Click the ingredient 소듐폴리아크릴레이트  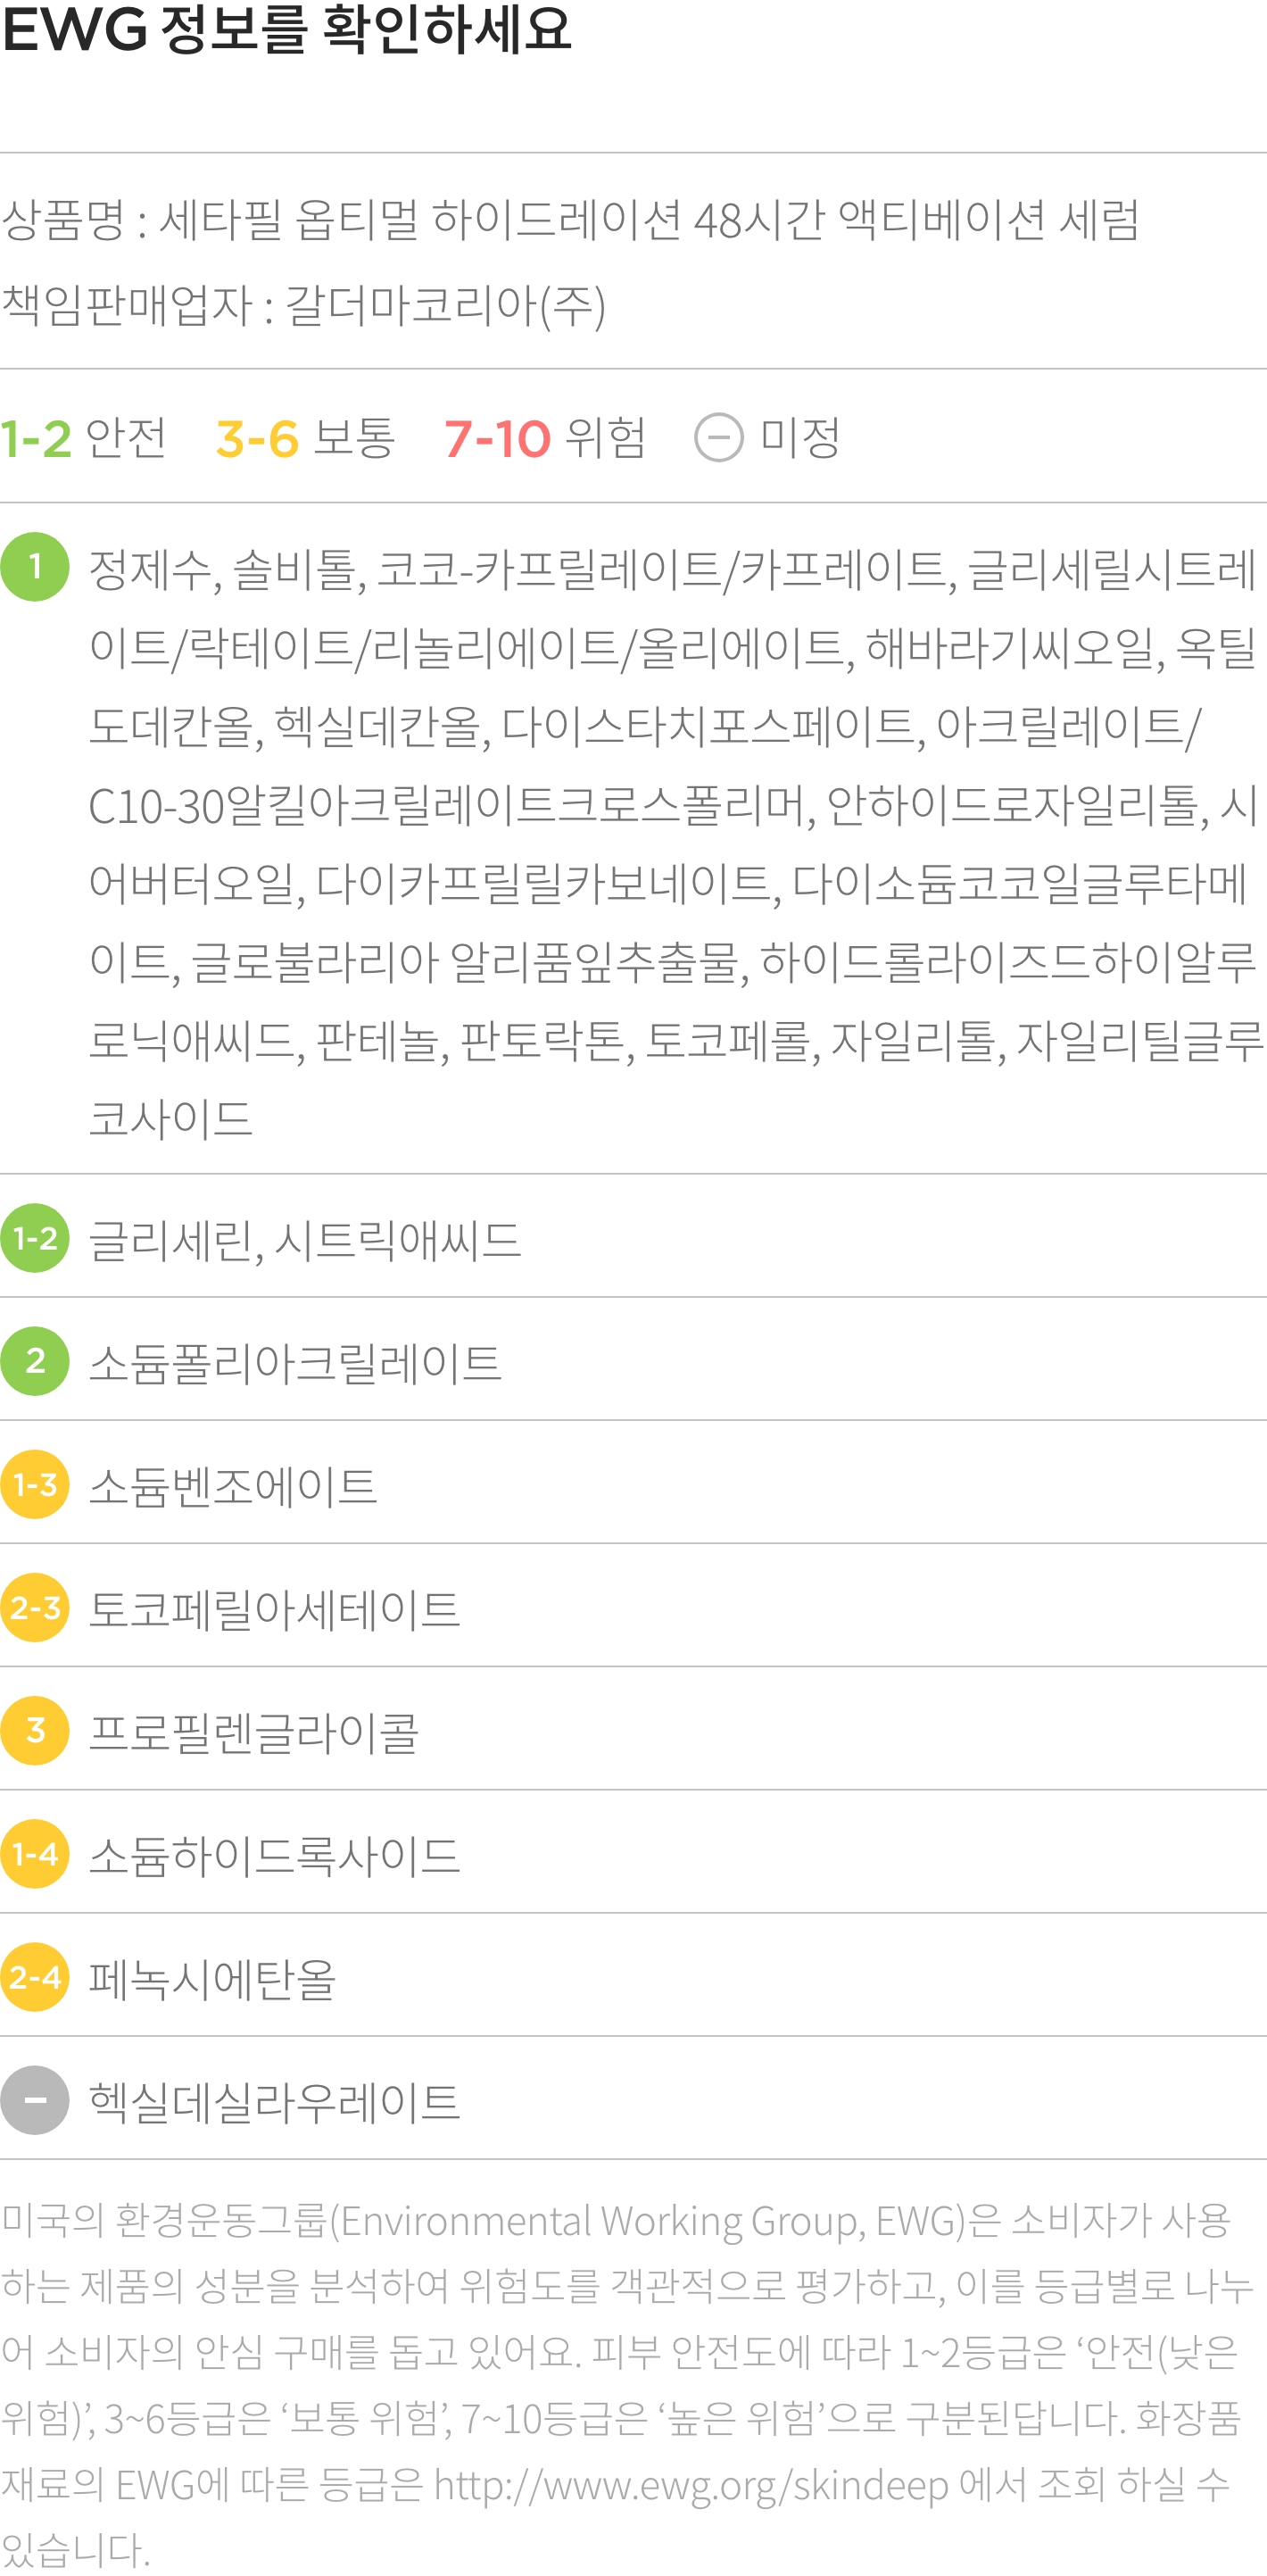pyautogui.click(x=295, y=1363)
